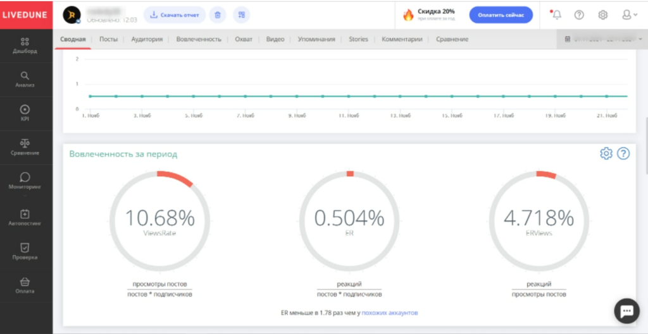Click the engagement widget help icon
Viewport: 648px width, 334px height.
[623, 153]
